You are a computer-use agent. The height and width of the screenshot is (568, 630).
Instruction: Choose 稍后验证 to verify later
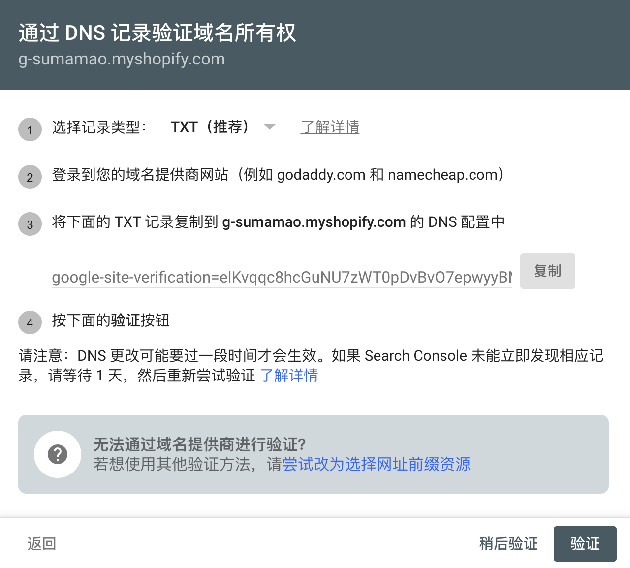tap(508, 544)
